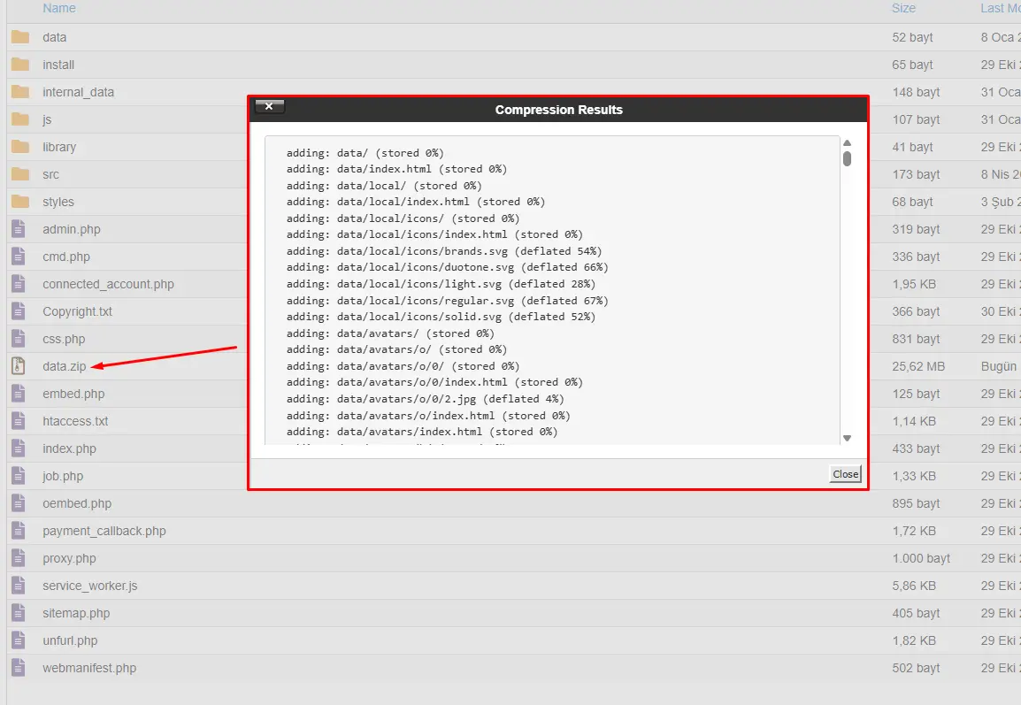Screen dimensions: 1021x705
Task: Click the Close button in dialog
Action: (x=845, y=474)
